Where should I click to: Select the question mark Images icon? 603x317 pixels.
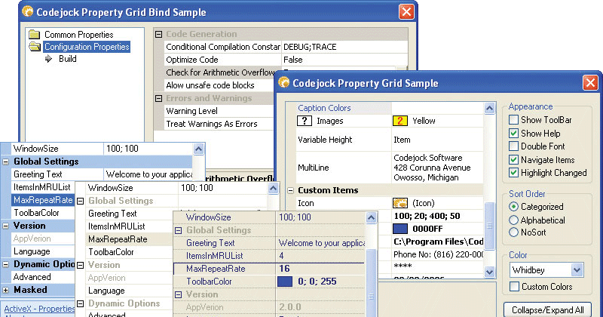click(305, 121)
